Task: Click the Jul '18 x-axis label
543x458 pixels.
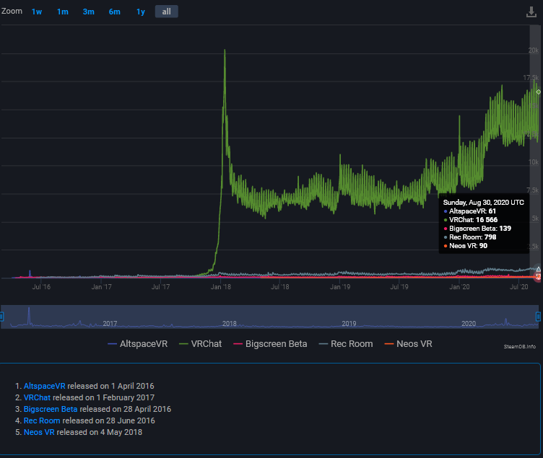Action: coord(280,287)
